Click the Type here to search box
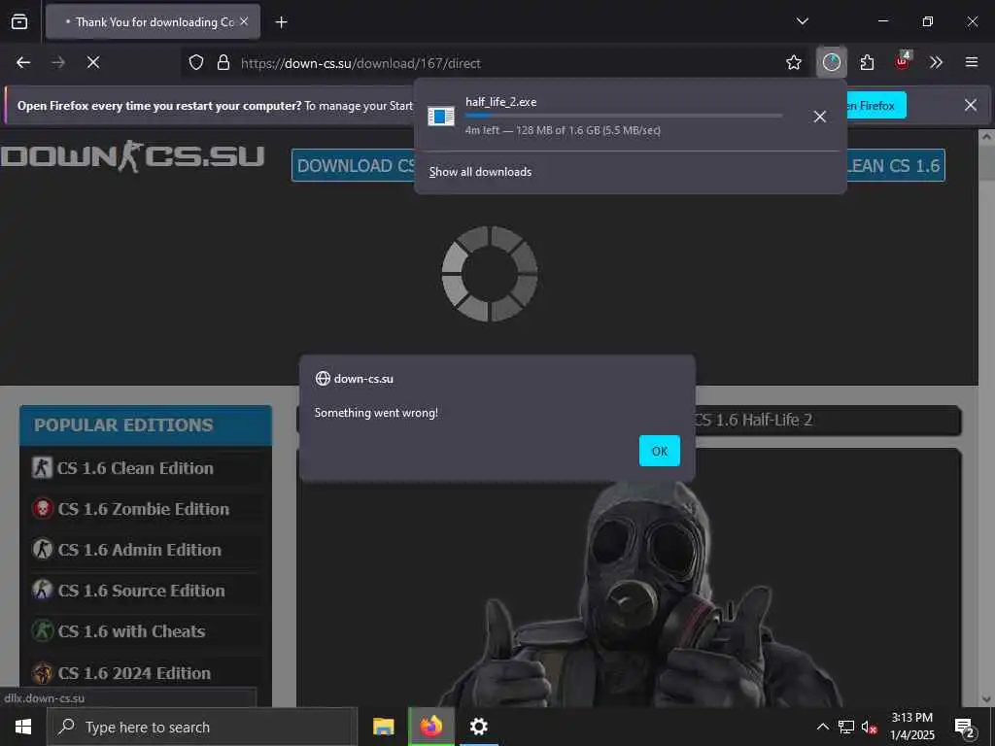The height and width of the screenshot is (746, 995). (202, 727)
